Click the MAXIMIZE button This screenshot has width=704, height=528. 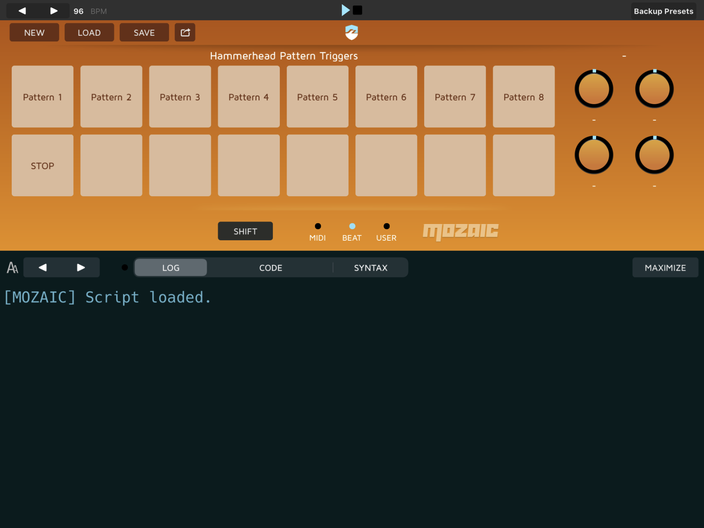(x=665, y=267)
